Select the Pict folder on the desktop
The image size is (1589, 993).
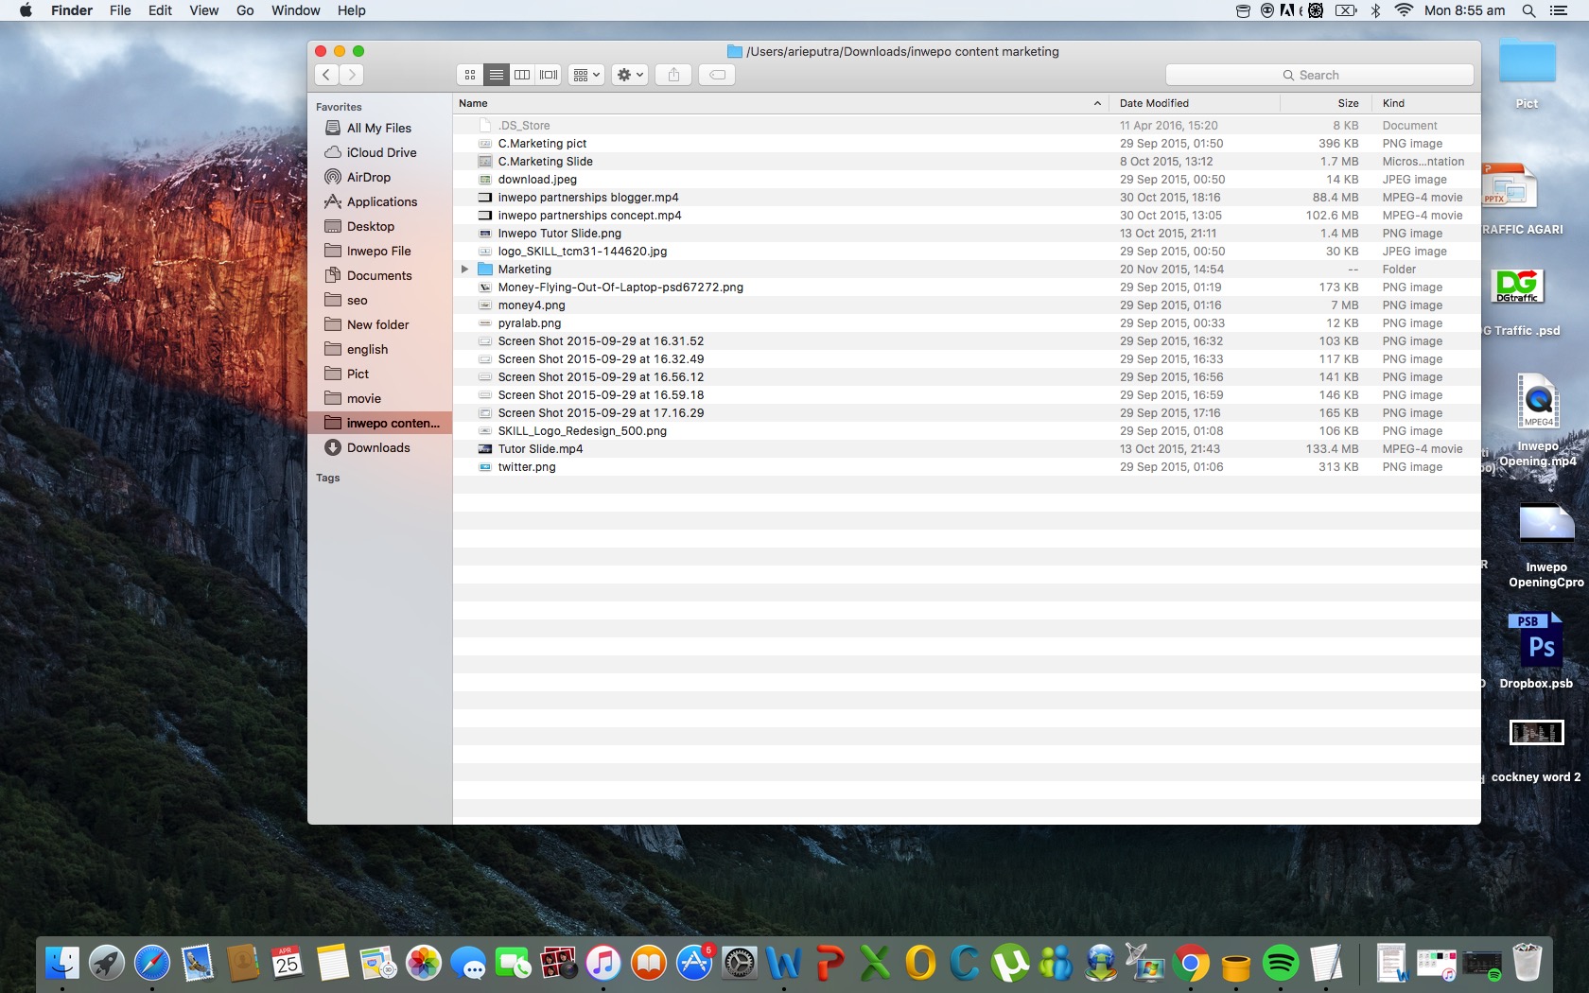click(x=1527, y=74)
